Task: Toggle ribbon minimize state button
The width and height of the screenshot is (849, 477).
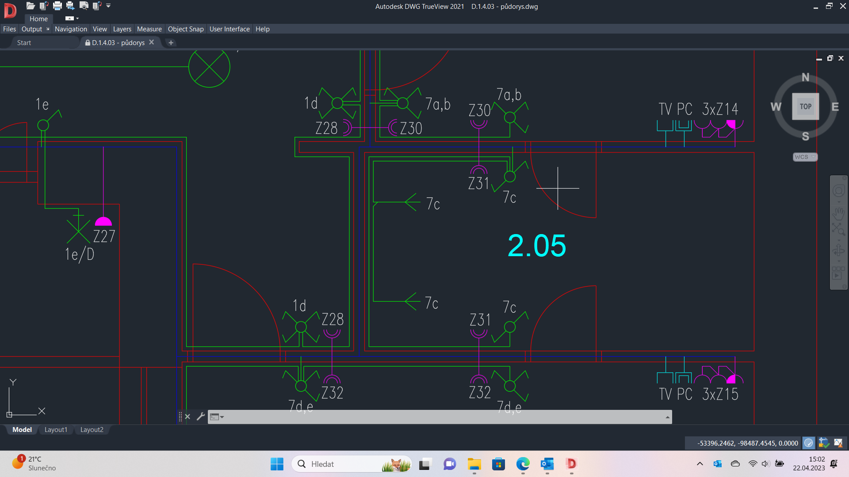Action: coord(69,19)
